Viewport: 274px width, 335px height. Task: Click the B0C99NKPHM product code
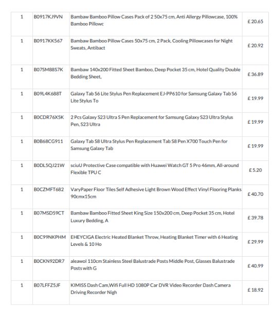click(50, 237)
